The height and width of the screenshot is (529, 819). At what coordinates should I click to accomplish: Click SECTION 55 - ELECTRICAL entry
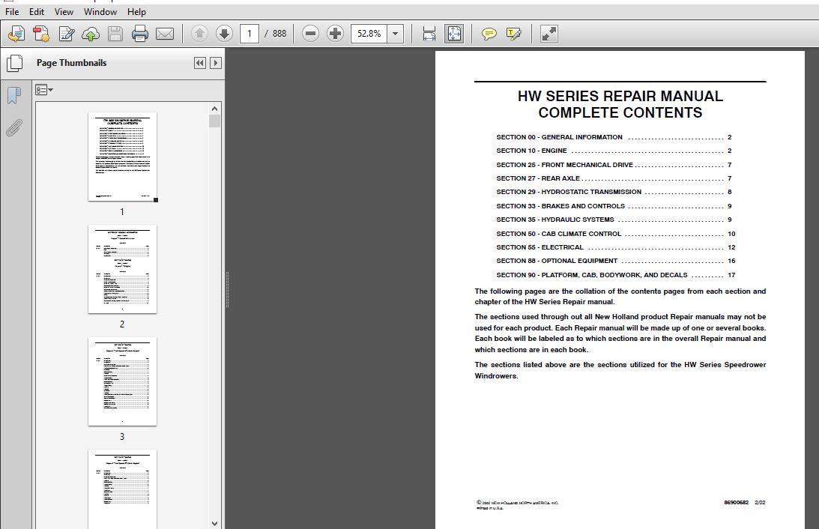[616, 247]
